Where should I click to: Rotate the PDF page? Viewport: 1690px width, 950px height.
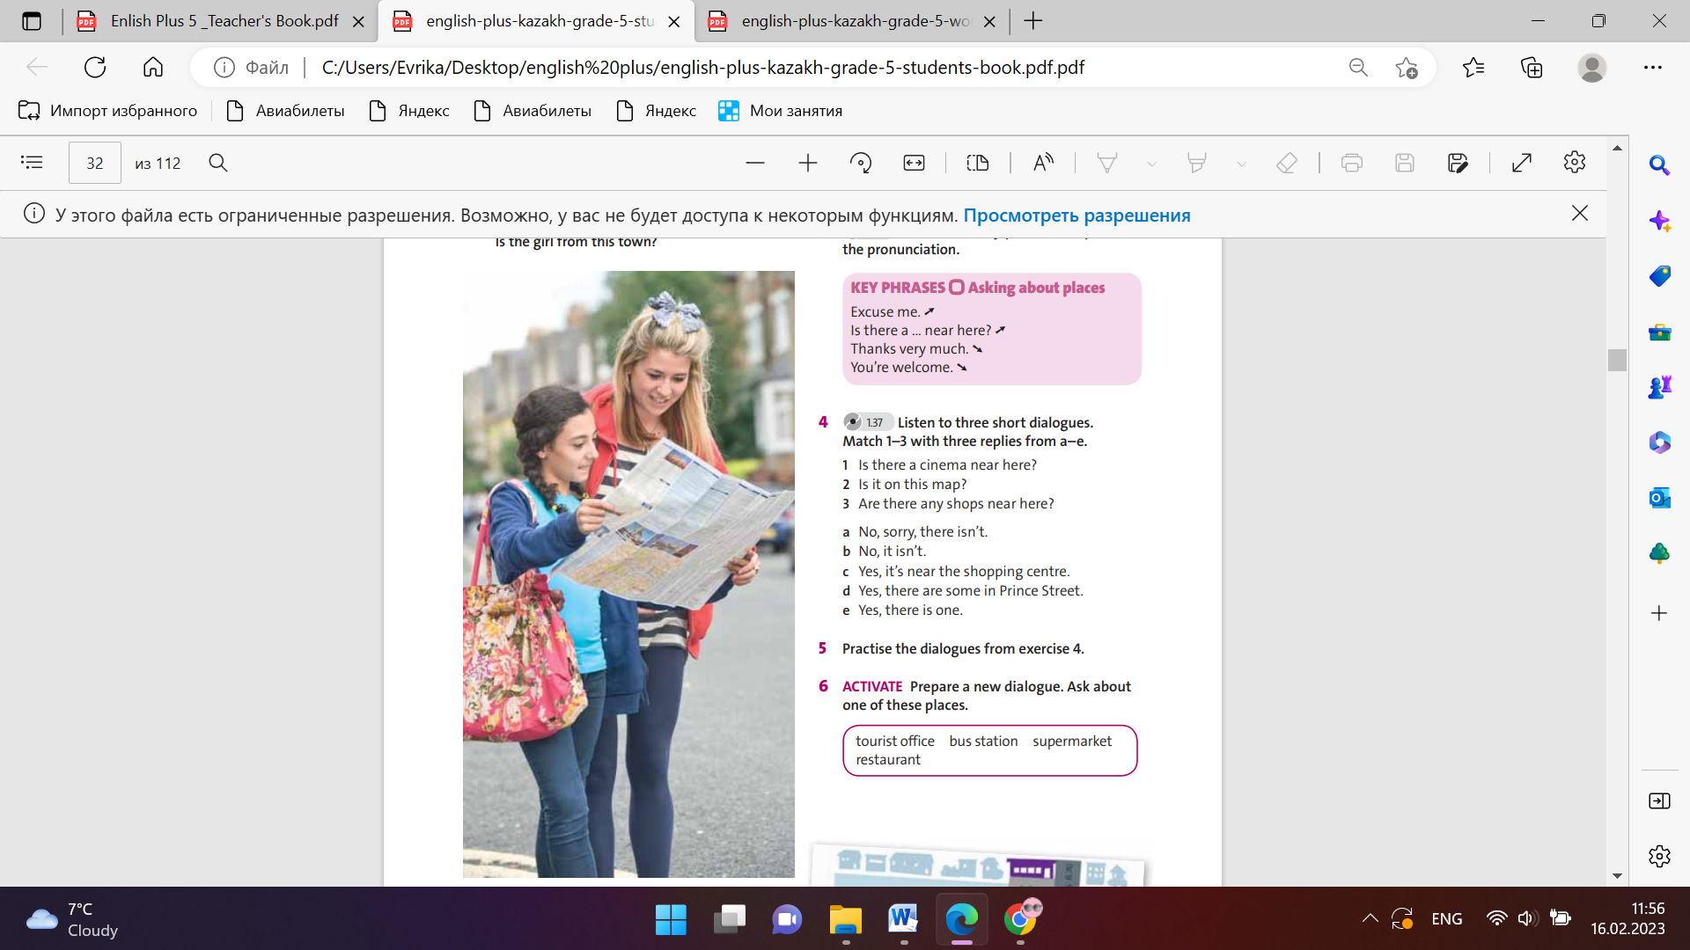point(860,163)
